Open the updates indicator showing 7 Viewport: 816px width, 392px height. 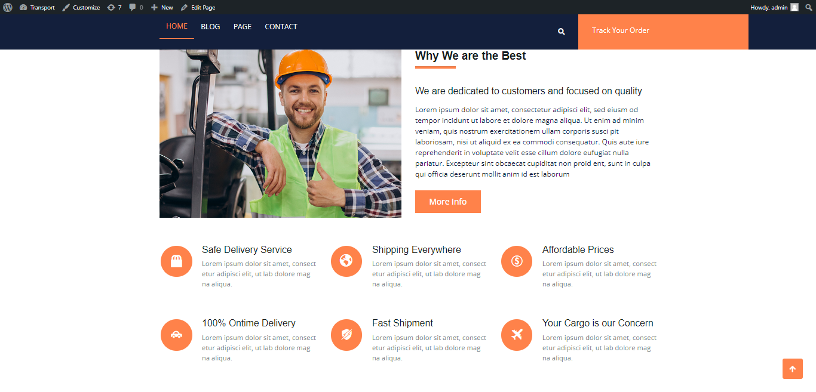[x=114, y=7]
